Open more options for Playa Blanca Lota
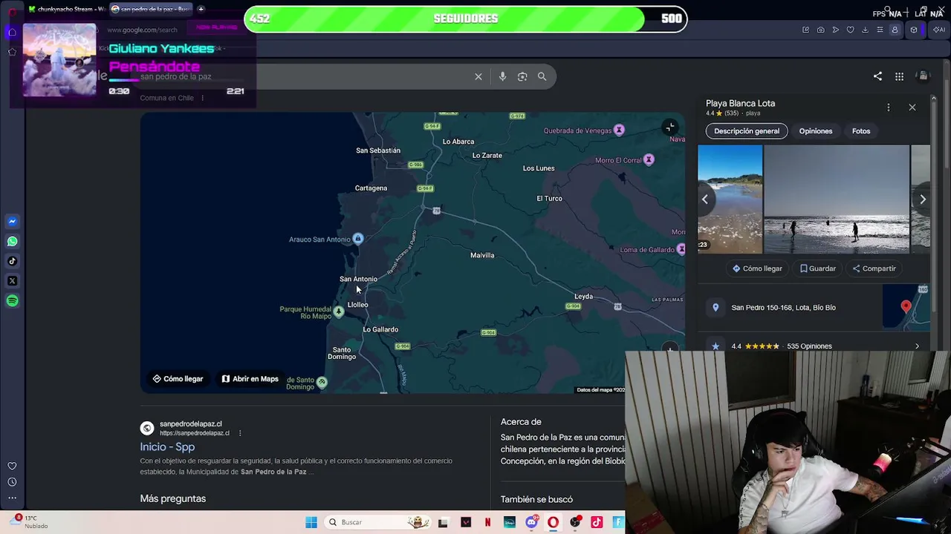Image resolution: width=951 pixels, height=534 pixels. click(x=888, y=107)
